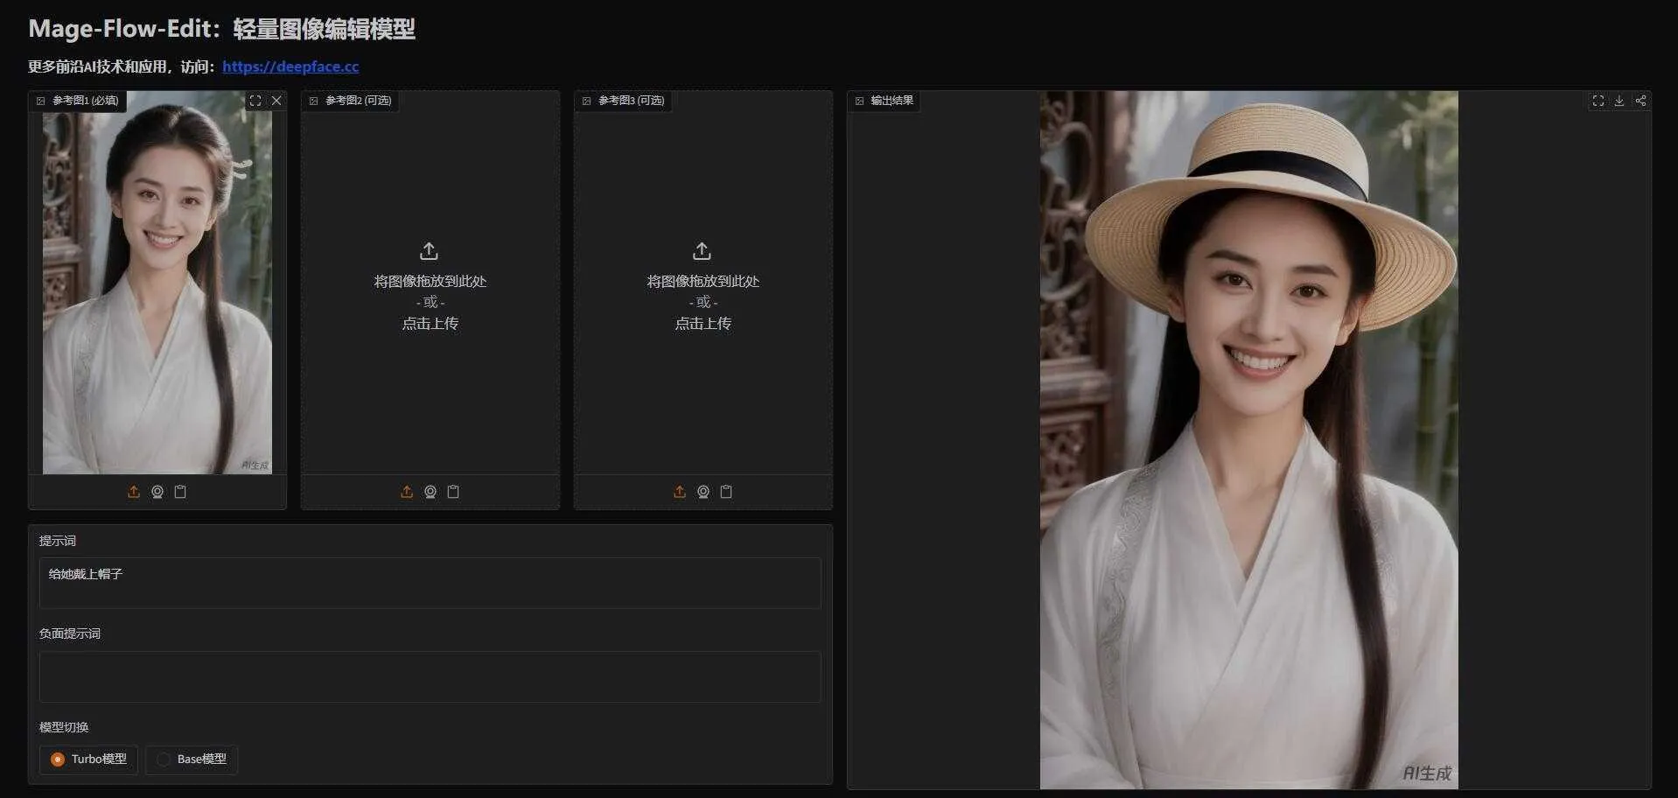Click webcam icon under 参考图1

pyautogui.click(x=157, y=492)
